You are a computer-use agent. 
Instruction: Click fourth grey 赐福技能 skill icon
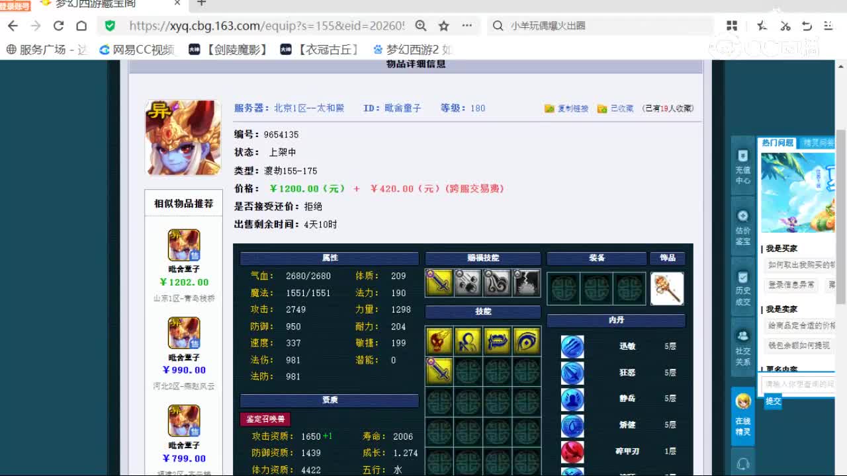[527, 283]
